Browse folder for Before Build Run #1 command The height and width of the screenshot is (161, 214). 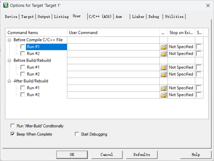pos(164,67)
